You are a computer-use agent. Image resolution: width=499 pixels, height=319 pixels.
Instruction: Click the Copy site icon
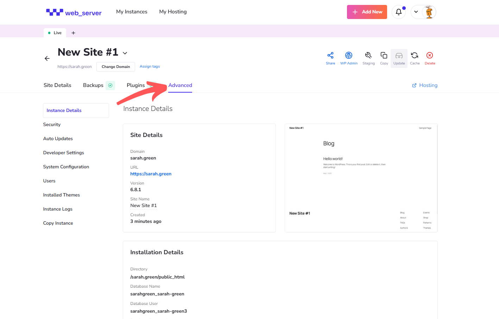click(x=384, y=58)
